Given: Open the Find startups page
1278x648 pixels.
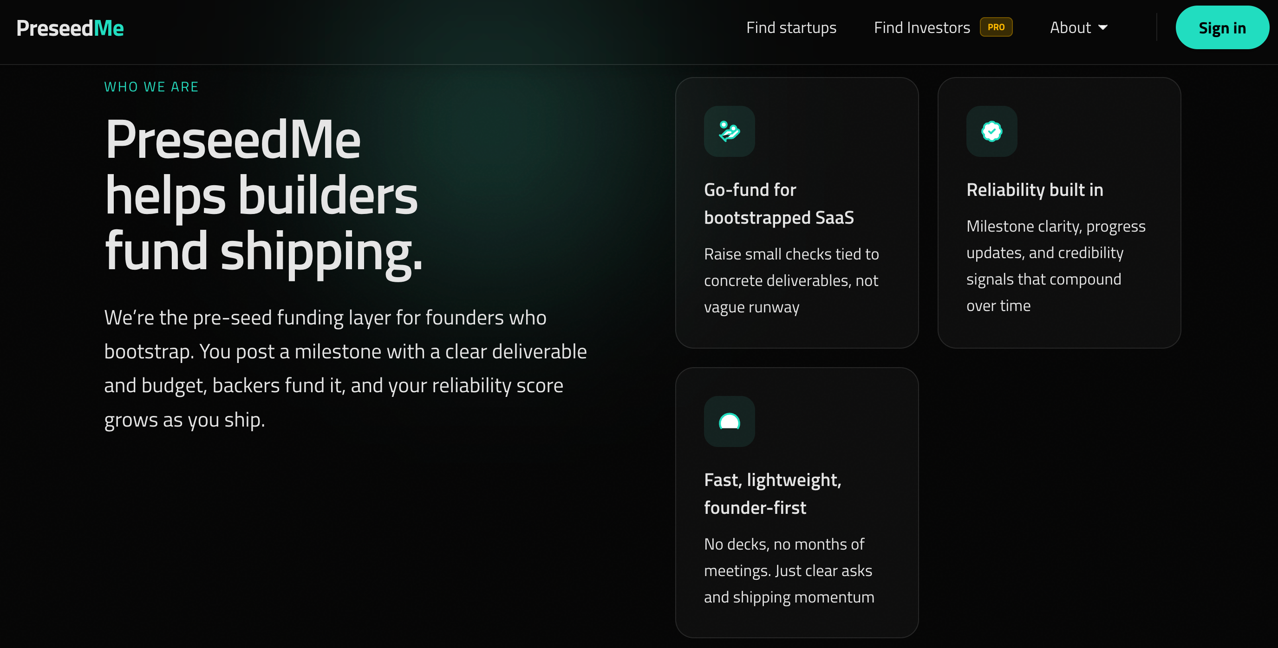Looking at the screenshot, I should [791, 28].
